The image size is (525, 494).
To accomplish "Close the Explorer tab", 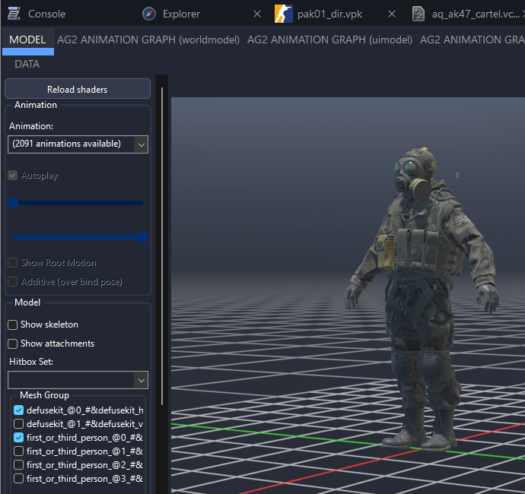I will pyautogui.click(x=257, y=14).
